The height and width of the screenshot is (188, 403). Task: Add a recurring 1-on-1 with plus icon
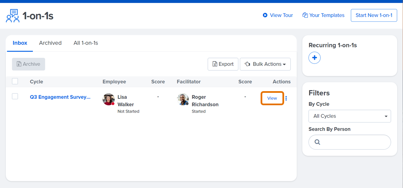(314, 58)
